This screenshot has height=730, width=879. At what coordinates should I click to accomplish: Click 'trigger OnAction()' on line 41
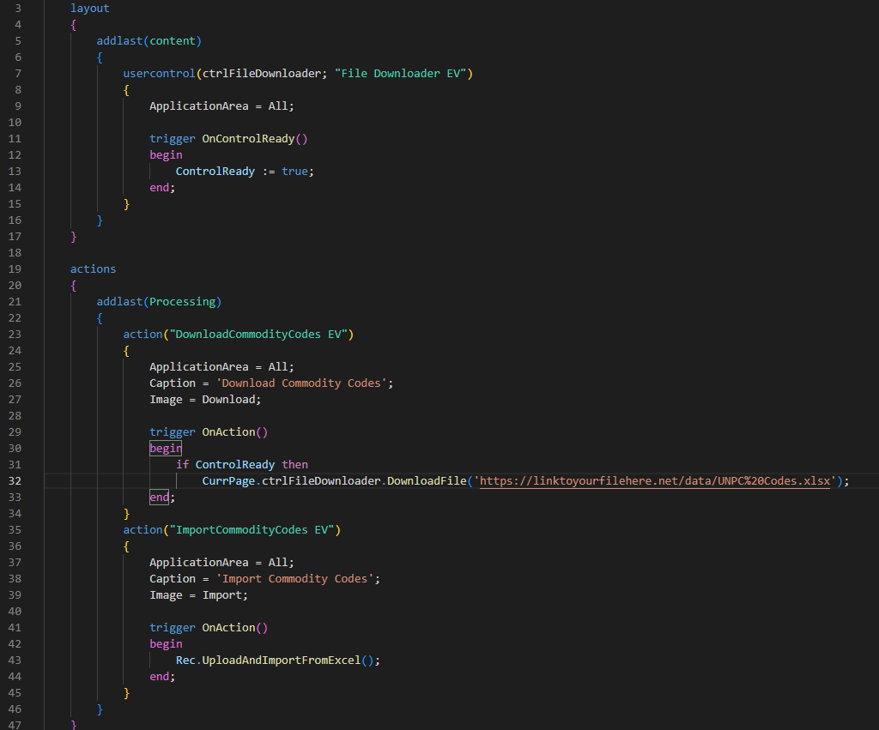click(209, 627)
